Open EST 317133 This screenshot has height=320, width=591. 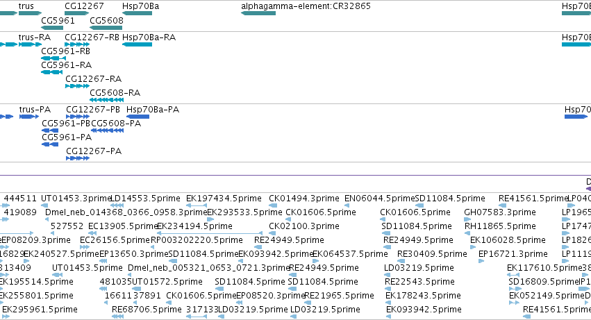click(202, 310)
